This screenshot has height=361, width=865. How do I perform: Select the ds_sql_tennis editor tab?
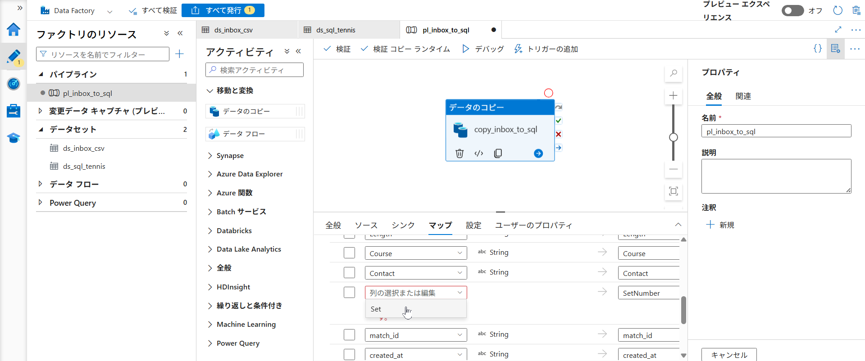(336, 30)
